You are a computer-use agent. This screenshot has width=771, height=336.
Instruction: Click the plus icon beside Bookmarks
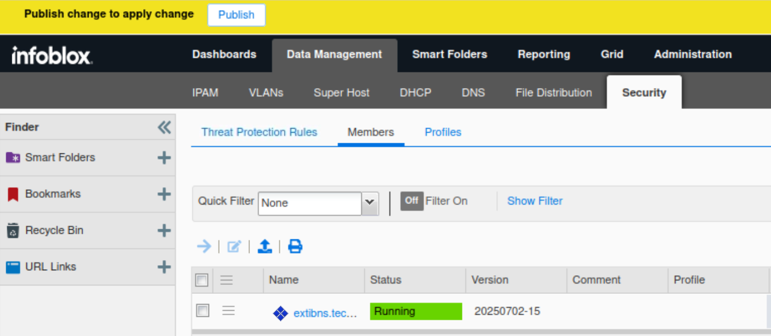coord(164,194)
